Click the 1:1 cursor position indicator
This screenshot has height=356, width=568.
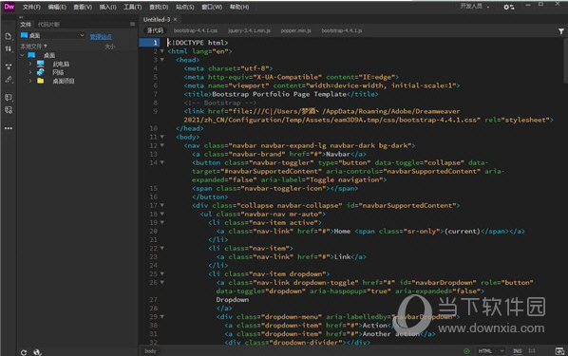[532, 351]
